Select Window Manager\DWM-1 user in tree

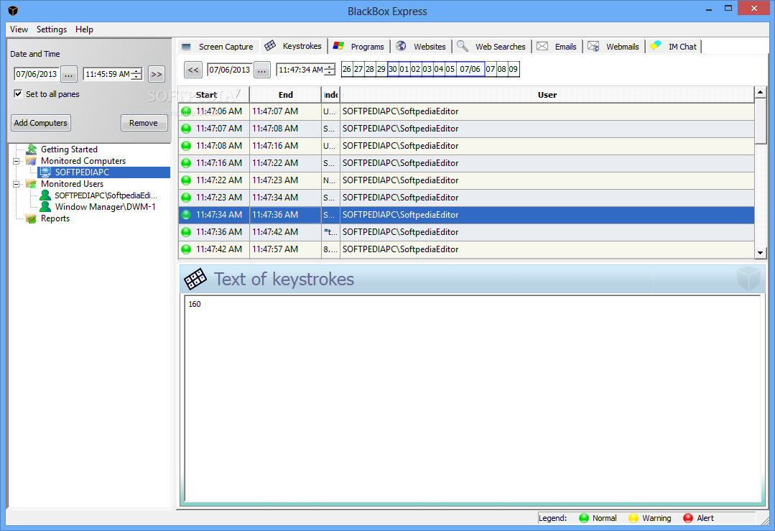[x=106, y=207]
